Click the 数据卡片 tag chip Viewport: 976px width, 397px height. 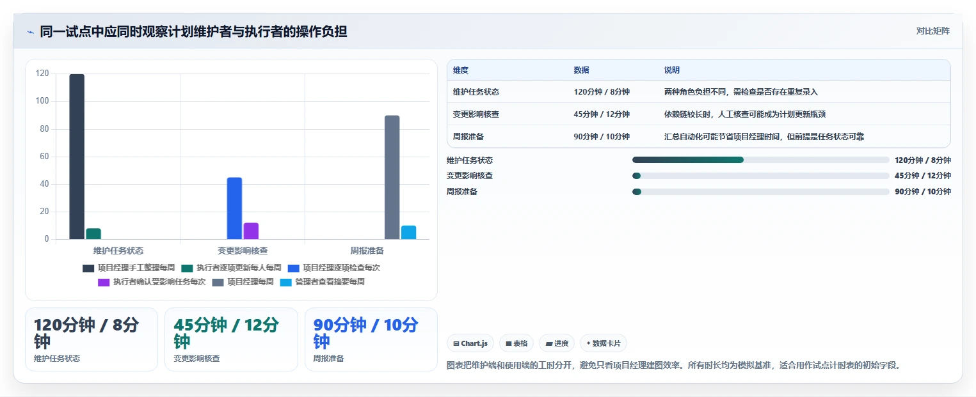tap(604, 343)
